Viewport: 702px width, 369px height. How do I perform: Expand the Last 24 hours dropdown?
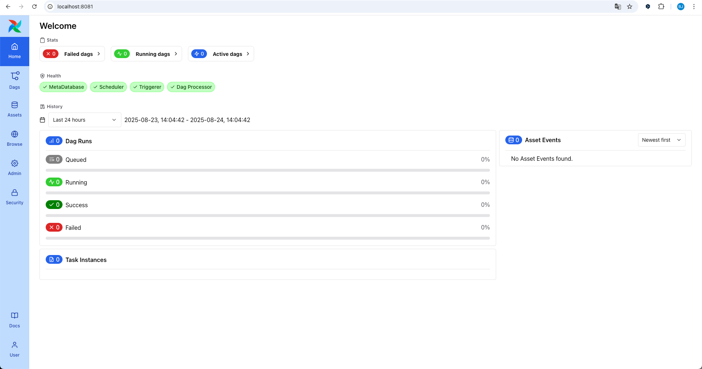point(84,120)
